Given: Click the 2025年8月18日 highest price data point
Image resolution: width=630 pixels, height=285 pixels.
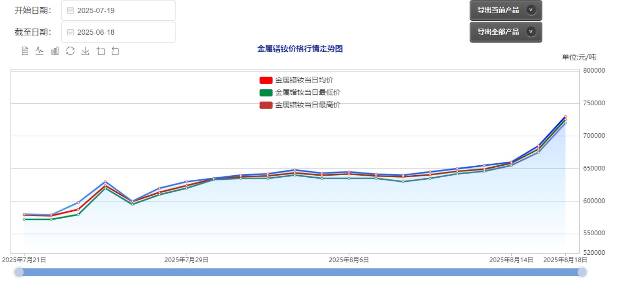Looking at the screenshot, I should 565,117.
